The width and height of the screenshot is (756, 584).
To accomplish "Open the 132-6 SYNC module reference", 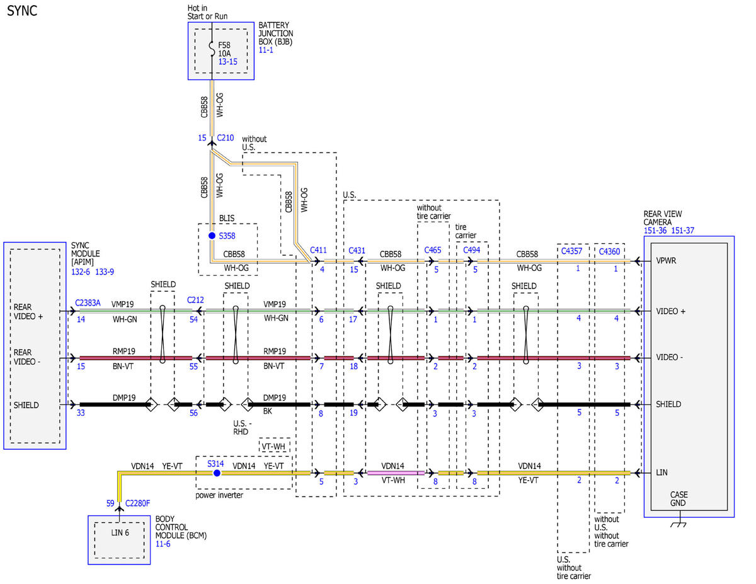I will tap(81, 272).
